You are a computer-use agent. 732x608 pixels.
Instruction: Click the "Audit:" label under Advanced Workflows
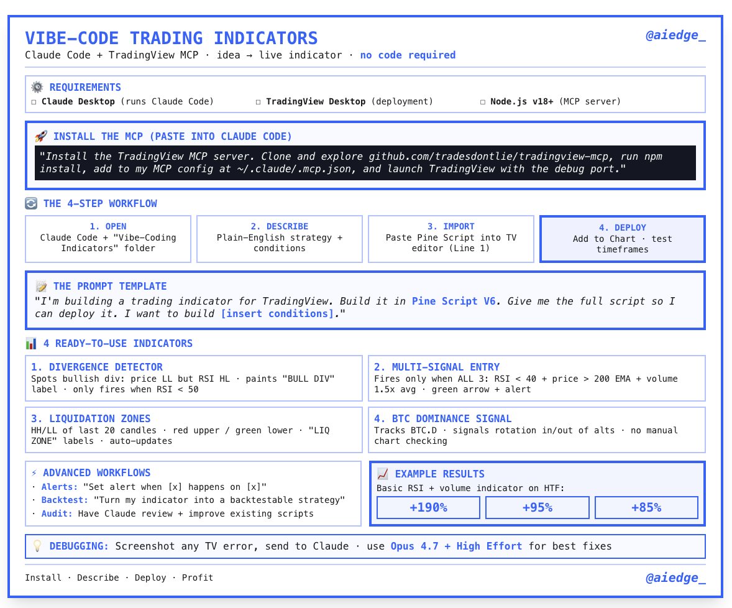57,514
